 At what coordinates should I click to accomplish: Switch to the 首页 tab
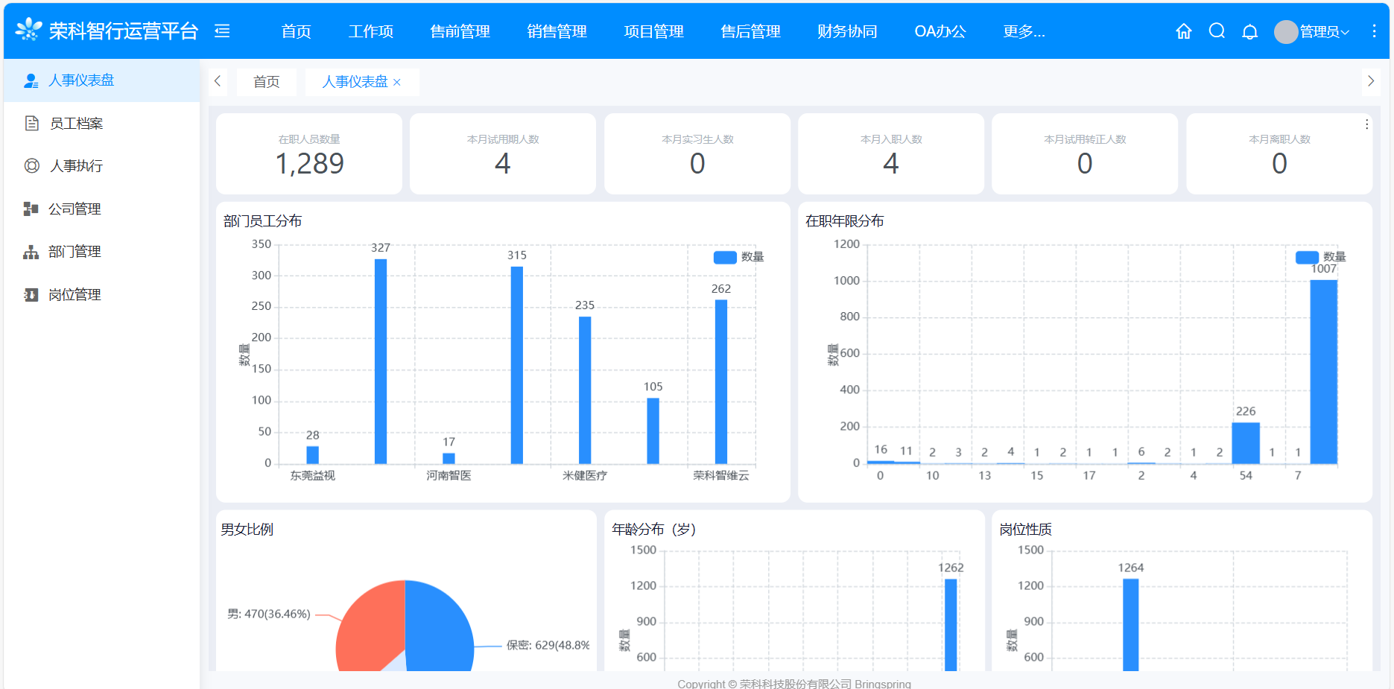click(266, 82)
